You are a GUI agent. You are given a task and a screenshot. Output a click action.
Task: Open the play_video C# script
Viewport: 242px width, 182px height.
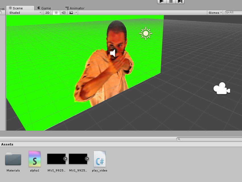click(99, 159)
